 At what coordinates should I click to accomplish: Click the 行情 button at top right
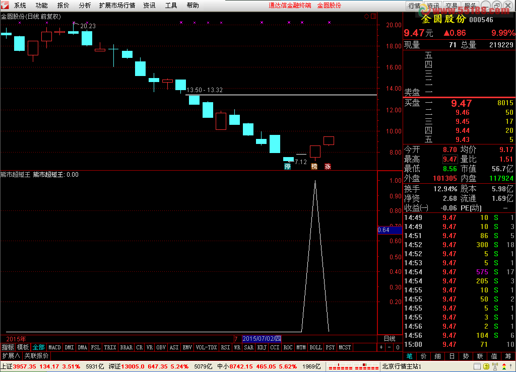point(414,6)
